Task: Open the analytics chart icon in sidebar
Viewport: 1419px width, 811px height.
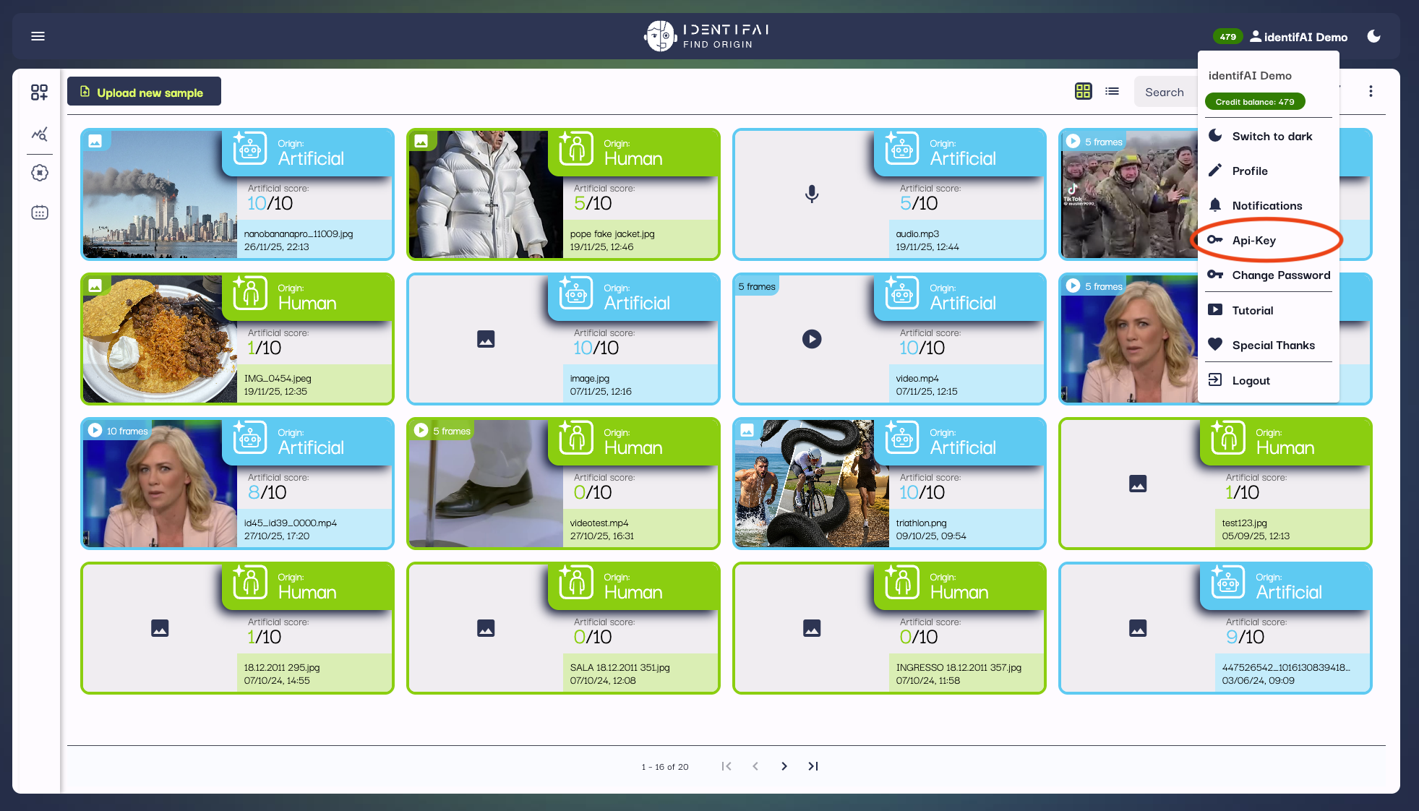Action: coord(39,134)
